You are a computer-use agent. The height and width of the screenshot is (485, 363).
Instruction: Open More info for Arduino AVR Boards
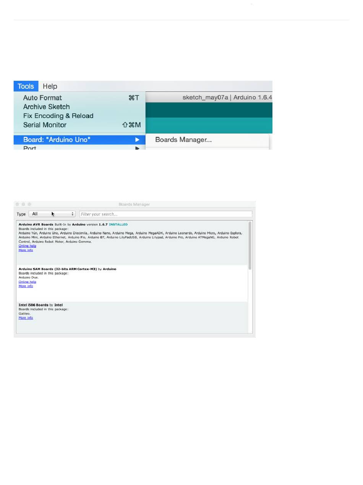coord(26,250)
